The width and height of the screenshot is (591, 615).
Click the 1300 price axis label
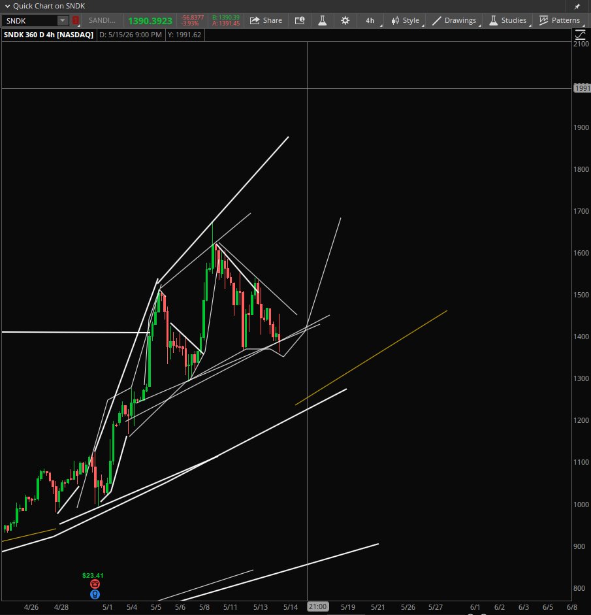pyautogui.click(x=581, y=378)
